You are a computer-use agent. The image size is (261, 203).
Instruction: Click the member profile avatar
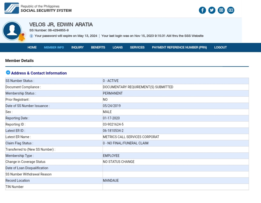click(x=12, y=31)
